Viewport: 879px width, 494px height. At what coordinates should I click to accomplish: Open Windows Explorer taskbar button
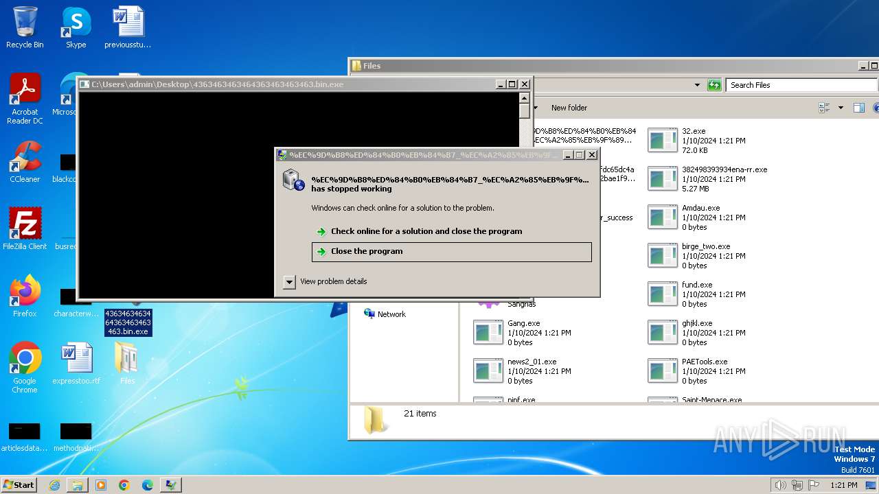pos(78,485)
